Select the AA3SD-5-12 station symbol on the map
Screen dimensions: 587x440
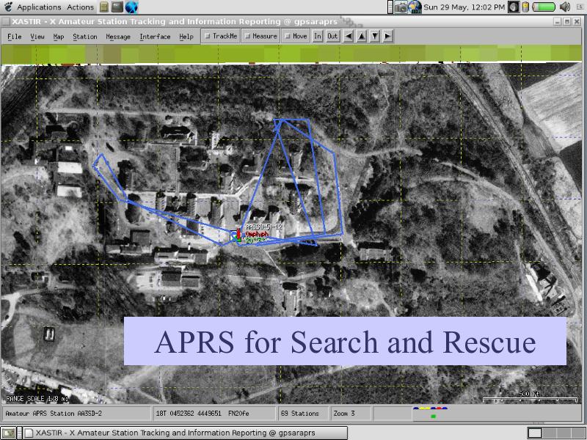(236, 236)
